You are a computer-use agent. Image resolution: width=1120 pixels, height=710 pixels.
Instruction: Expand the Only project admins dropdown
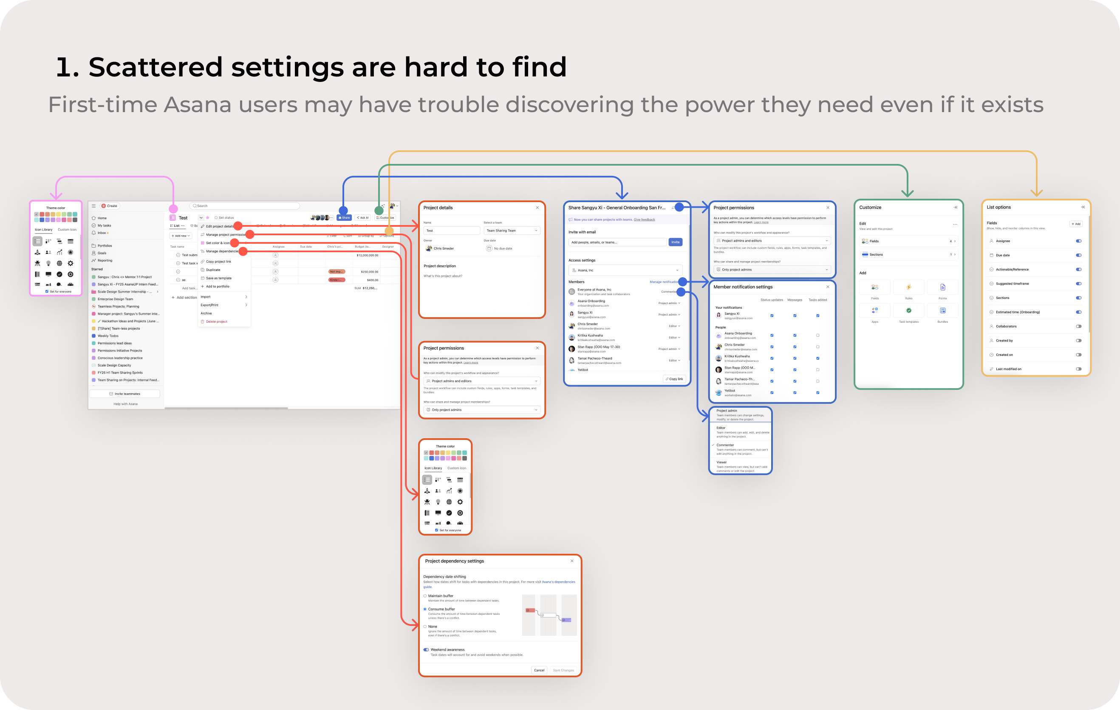click(x=482, y=410)
